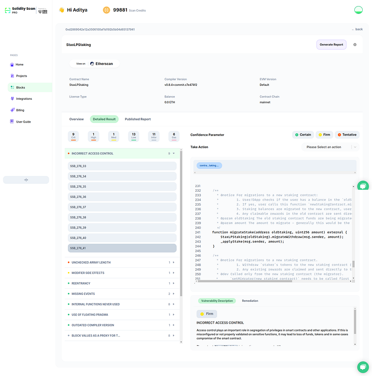Screen dimensions: 372x376
Task: Collapse the INCORRECT ACCESS CONTROL group
Action: [x=173, y=153]
